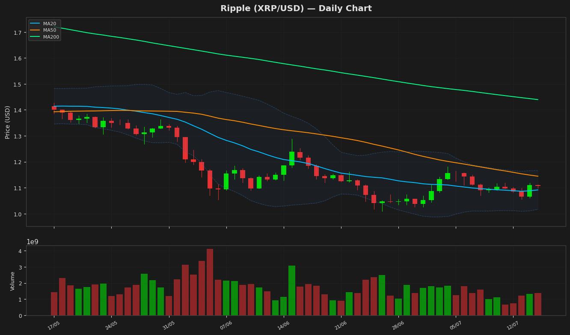Viewport: 570px width, 335px height.
Task: Click the MA20 legend entry
Action: [x=43, y=24]
